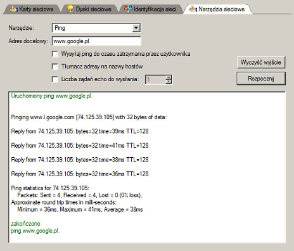This screenshot has width=294, height=251.
Task: Click the 'Narzędzie:' label
Action: point(21,28)
